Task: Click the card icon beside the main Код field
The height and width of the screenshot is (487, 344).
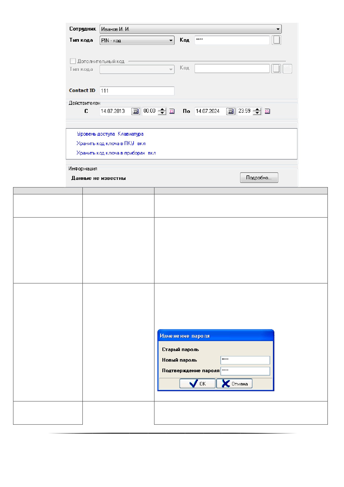Action: [276, 40]
